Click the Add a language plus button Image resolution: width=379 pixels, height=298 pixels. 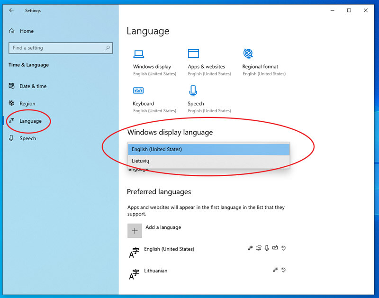coord(135,231)
